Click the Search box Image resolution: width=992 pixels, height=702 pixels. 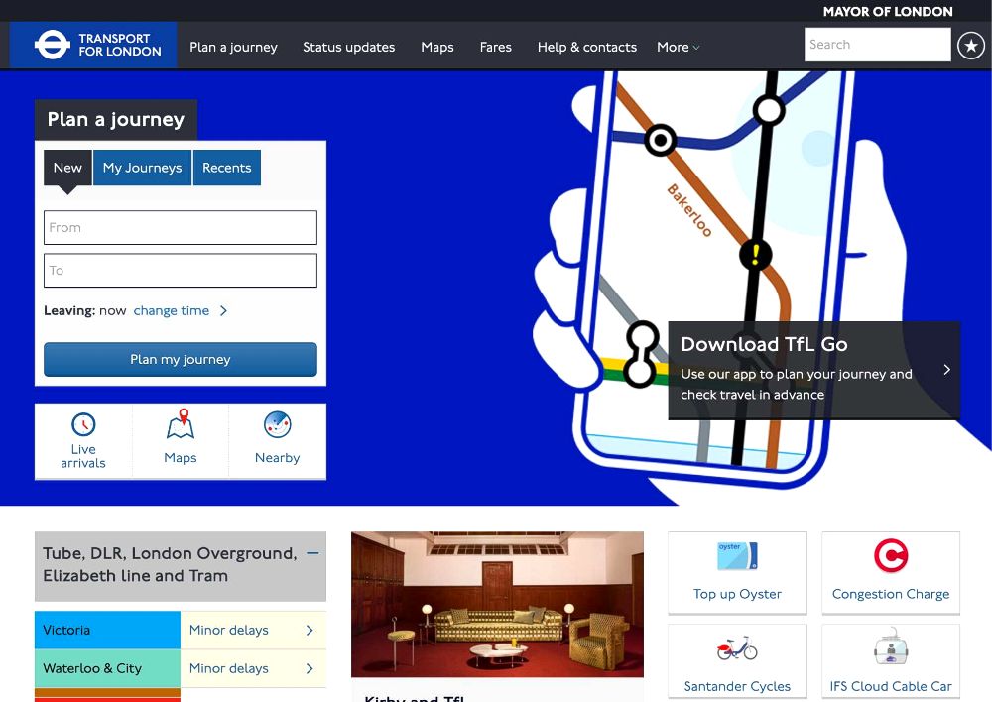click(878, 45)
